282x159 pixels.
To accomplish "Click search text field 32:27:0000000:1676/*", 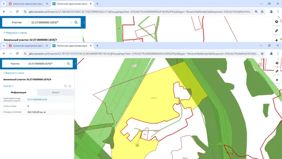I will point(45,64).
